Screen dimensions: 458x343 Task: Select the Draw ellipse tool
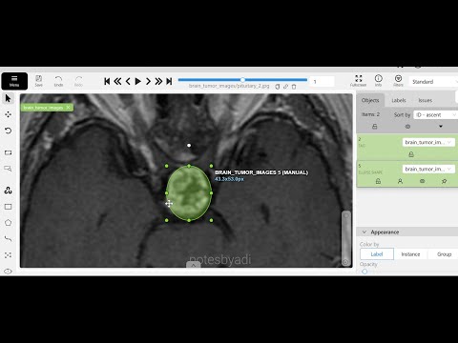click(9, 271)
